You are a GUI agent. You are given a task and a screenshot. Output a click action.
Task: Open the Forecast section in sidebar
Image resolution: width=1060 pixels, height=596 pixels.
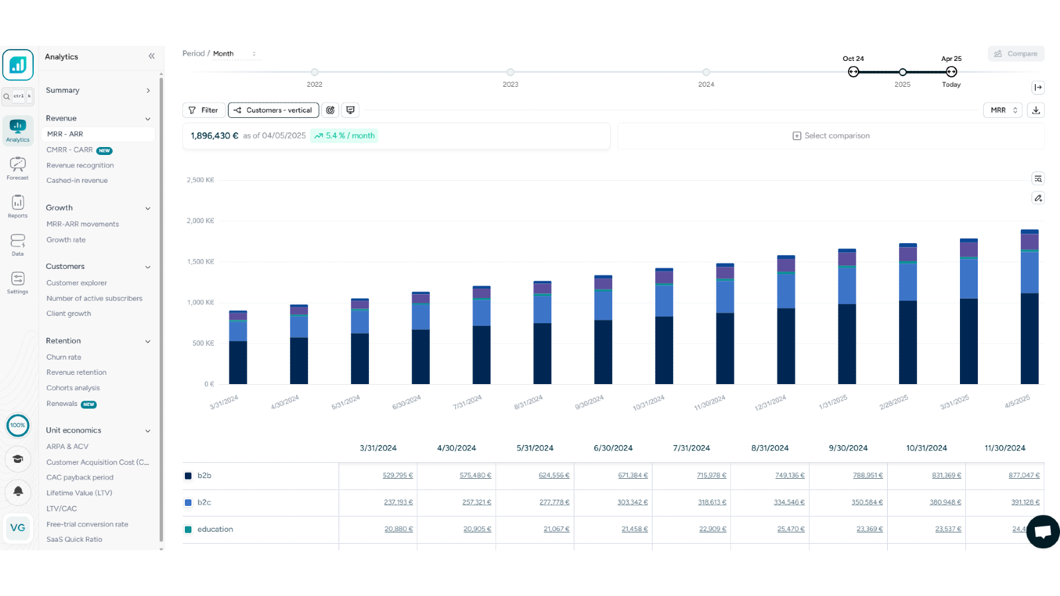click(18, 168)
